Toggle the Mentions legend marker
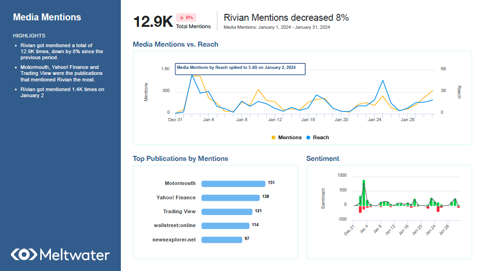 click(273, 137)
